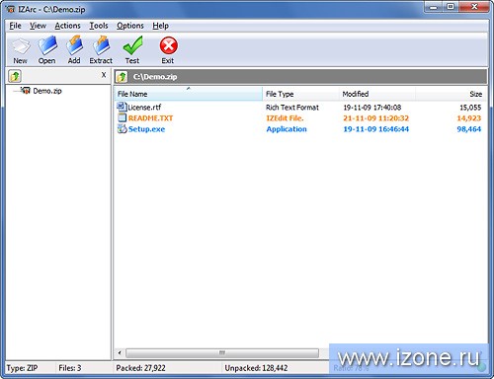Click the Demo.zip archive icon in tree
The height and width of the screenshot is (379, 494).
[26, 90]
